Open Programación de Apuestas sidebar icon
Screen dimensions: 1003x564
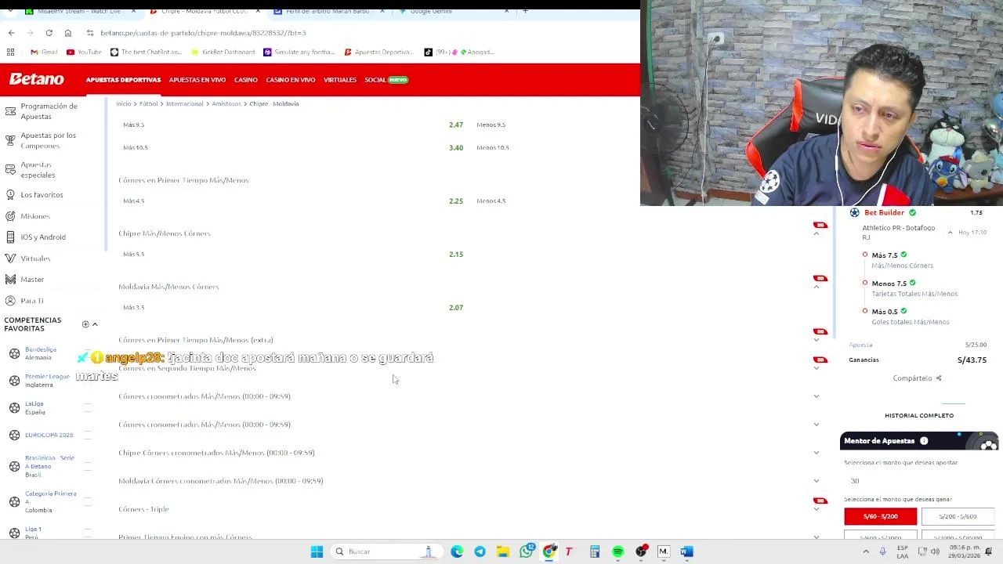pyautogui.click(x=10, y=110)
